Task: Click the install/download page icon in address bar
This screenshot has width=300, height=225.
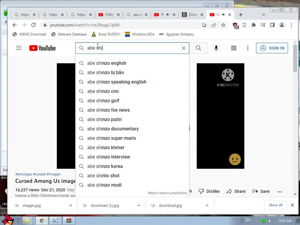Action: [204, 25]
